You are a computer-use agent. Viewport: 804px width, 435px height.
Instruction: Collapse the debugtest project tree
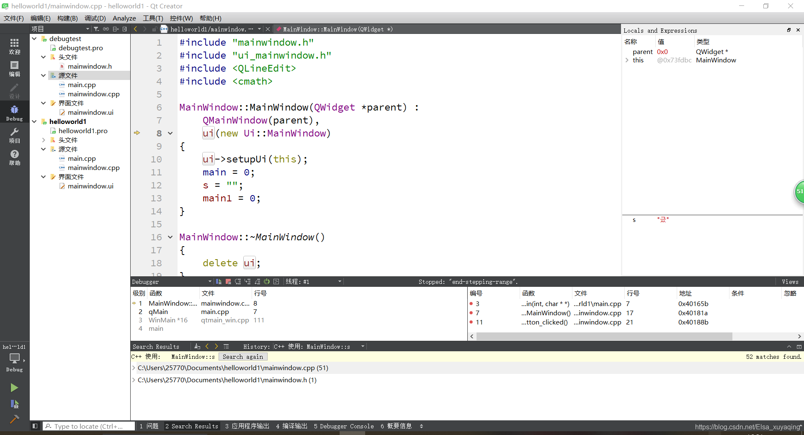click(34, 39)
